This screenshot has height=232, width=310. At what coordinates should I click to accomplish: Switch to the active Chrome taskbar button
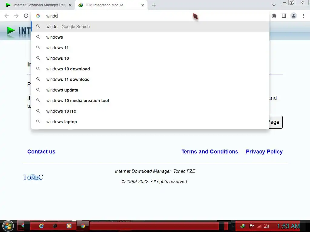(x=83, y=226)
